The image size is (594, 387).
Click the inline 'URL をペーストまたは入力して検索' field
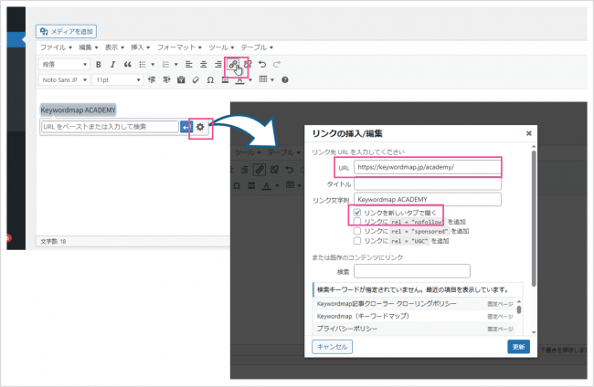pos(110,127)
